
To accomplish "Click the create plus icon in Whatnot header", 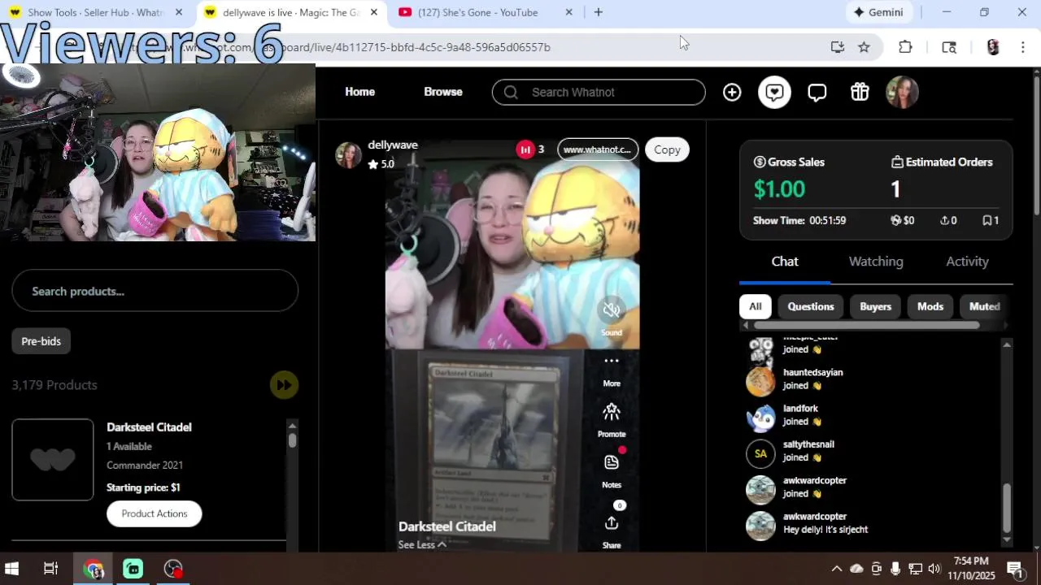I will click(732, 93).
